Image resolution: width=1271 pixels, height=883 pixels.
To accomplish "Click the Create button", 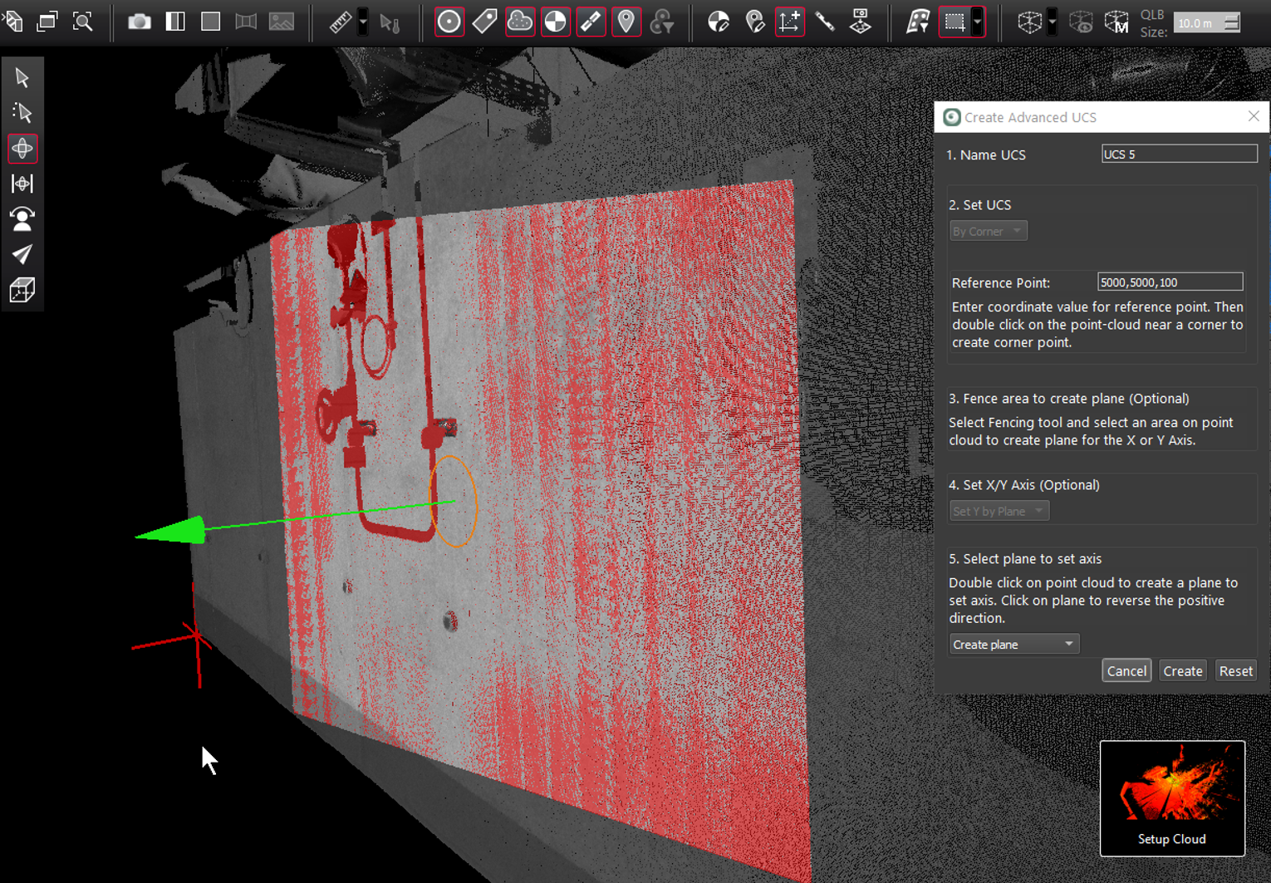I will 1182,671.
